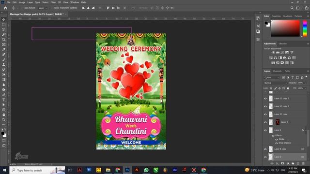Click the more options ellipsis button

[x=133, y=8]
